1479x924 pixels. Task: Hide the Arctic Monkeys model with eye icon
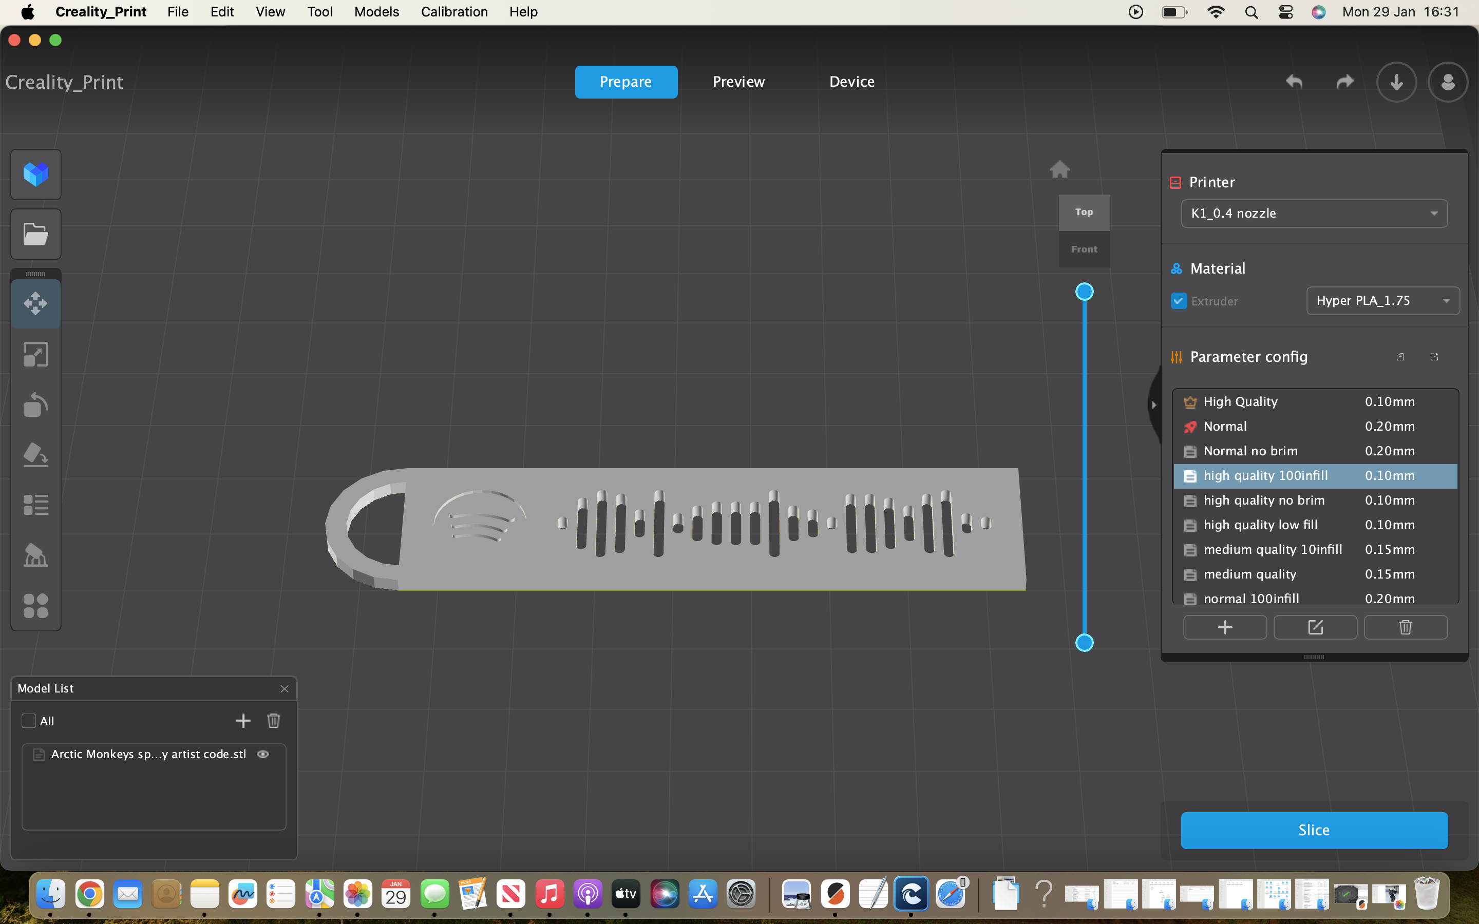click(263, 754)
